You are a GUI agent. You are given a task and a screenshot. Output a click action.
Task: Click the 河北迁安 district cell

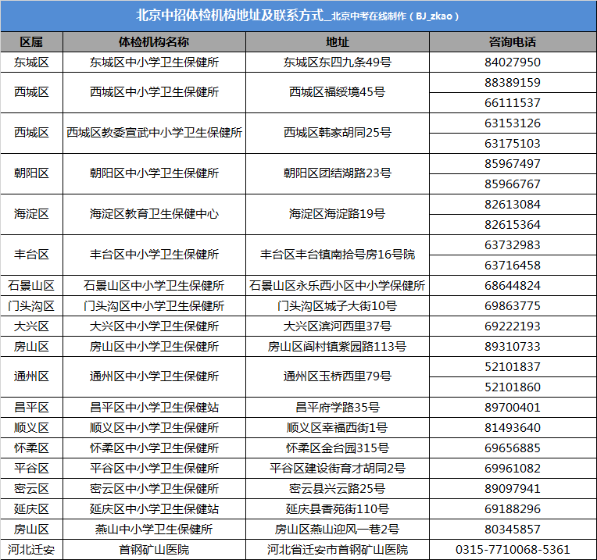point(31,550)
